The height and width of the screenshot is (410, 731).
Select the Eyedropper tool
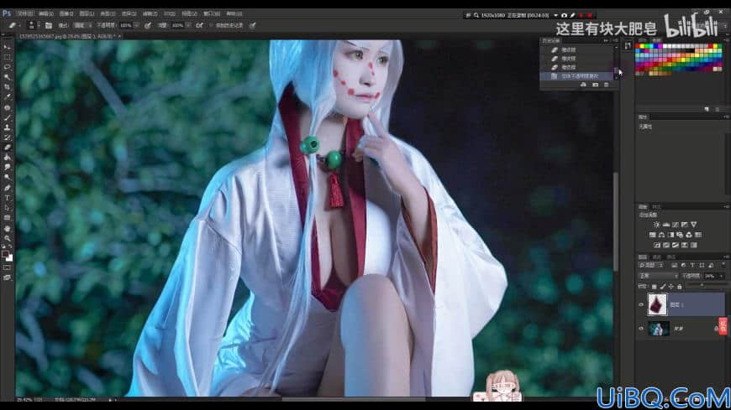pos(7,96)
